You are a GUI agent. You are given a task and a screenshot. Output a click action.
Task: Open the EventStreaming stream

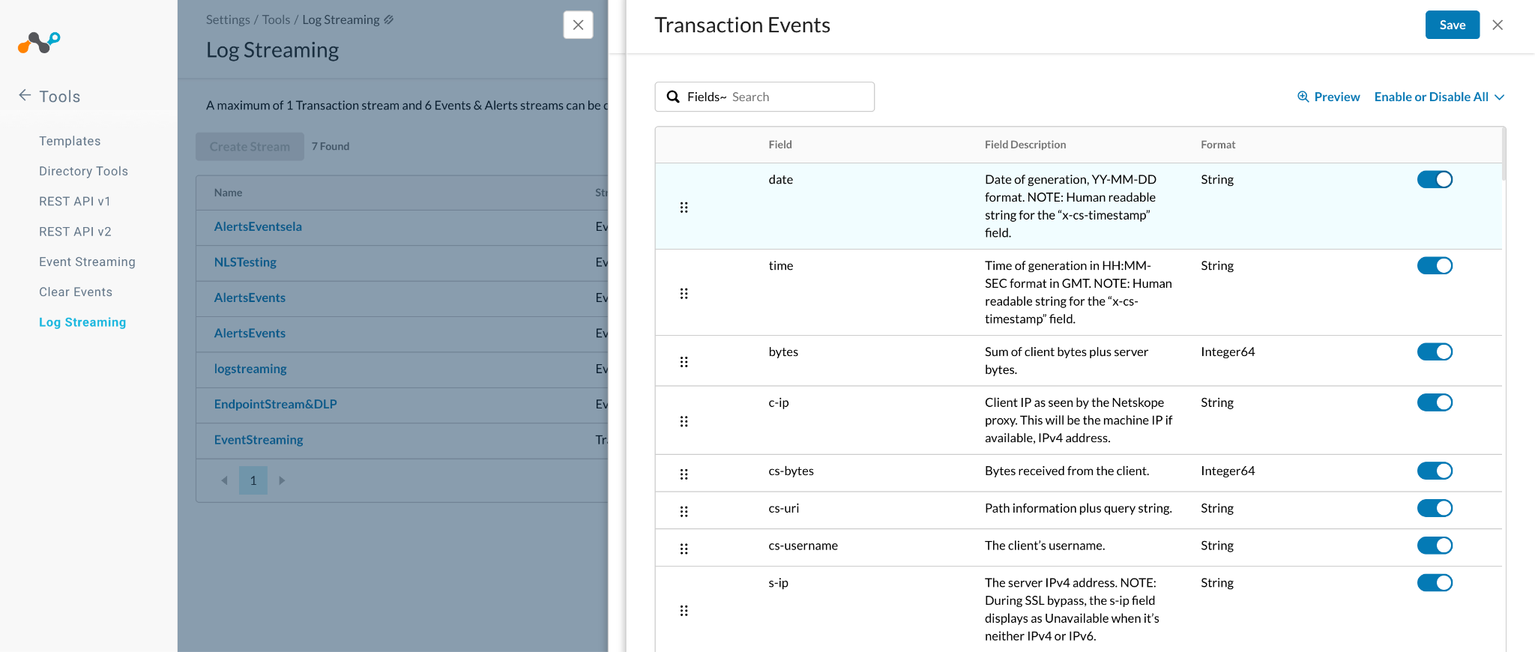[x=259, y=440]
